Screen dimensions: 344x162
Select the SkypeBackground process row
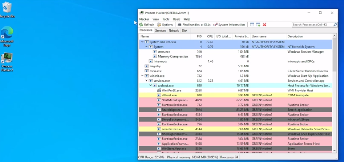click(x=236, y=119)
